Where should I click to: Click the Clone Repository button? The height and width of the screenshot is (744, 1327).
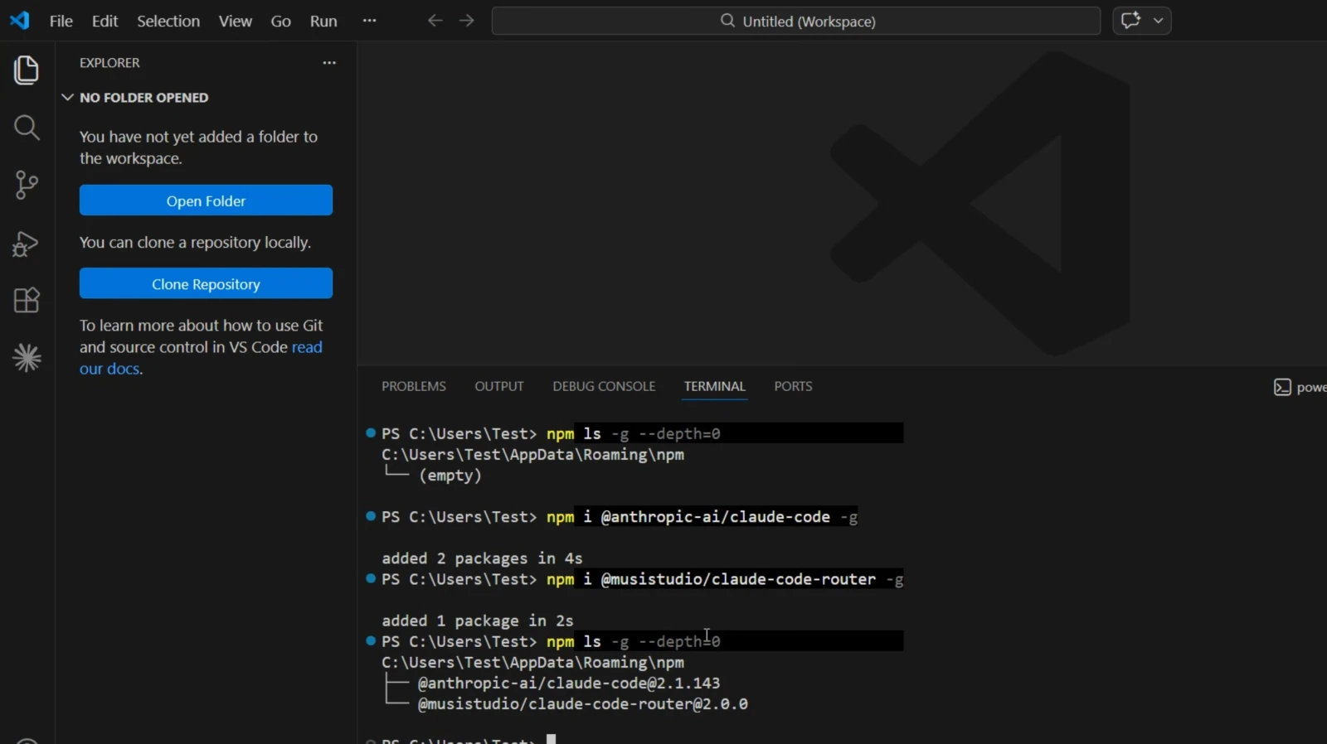(206, 283)
